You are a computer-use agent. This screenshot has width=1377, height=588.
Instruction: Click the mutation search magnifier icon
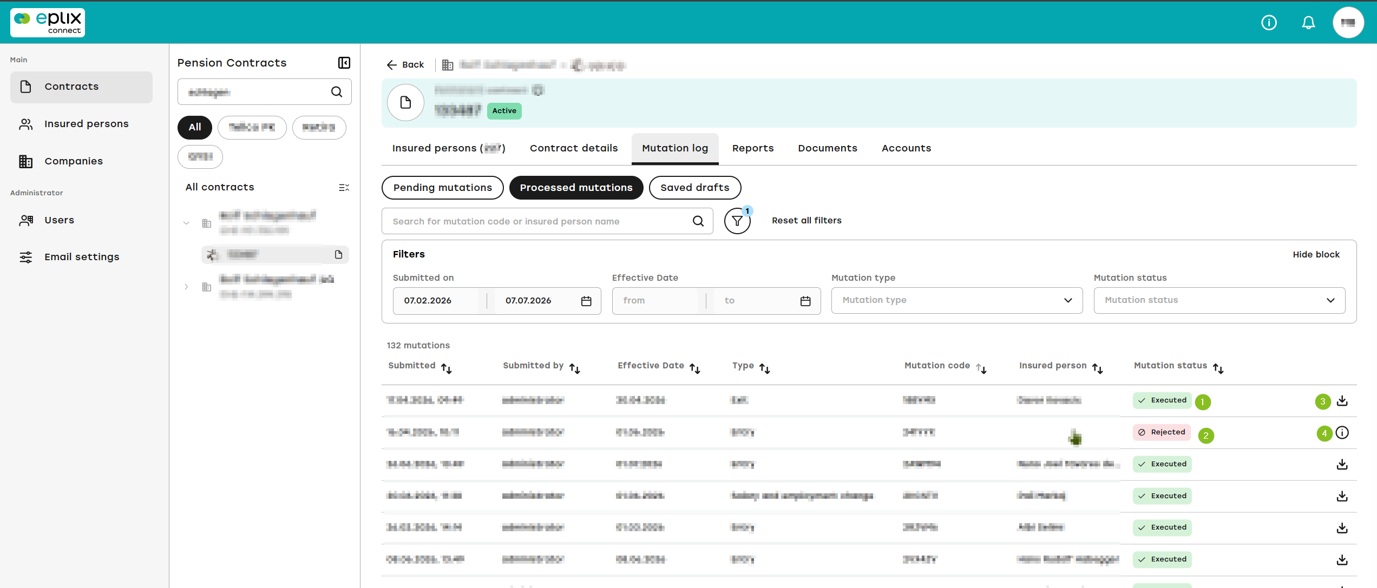(698, 221)
